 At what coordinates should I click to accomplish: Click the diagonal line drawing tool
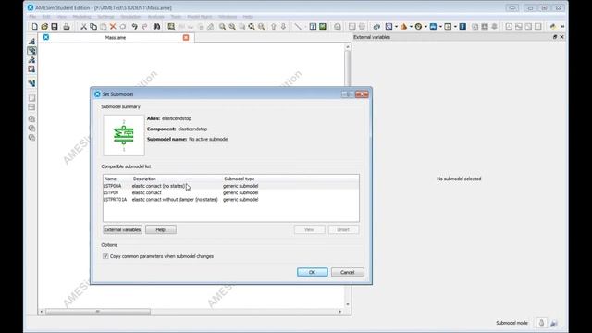[298, 27]
